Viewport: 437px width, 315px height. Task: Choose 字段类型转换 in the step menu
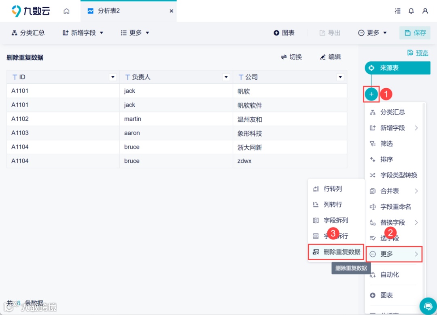pos(394,175)
